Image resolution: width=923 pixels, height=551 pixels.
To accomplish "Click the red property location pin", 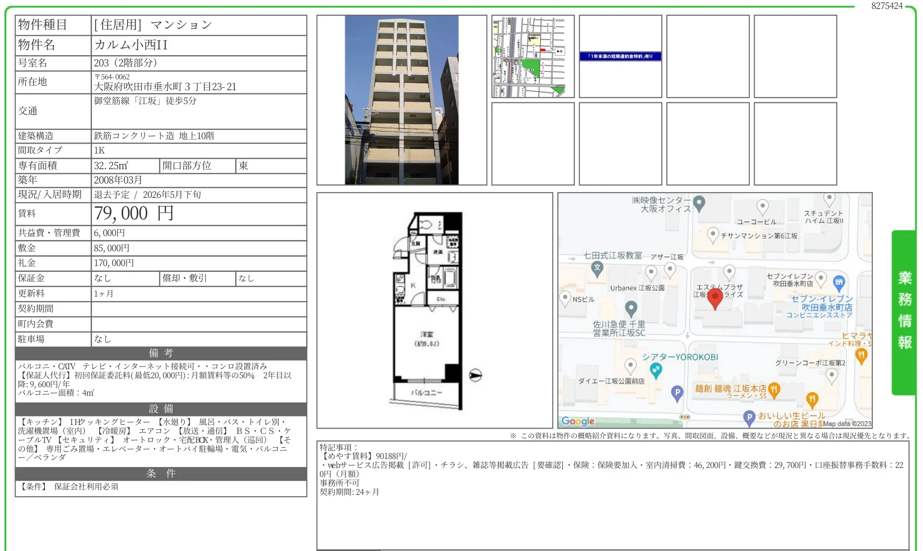I will [x=715, y=298].
